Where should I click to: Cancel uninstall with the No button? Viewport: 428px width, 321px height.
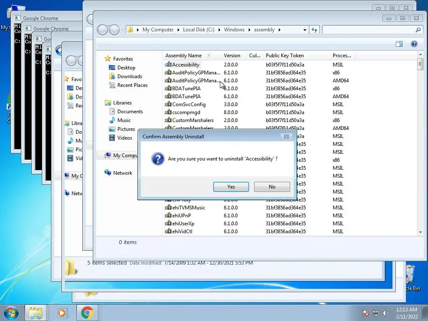tap(272, 187)
